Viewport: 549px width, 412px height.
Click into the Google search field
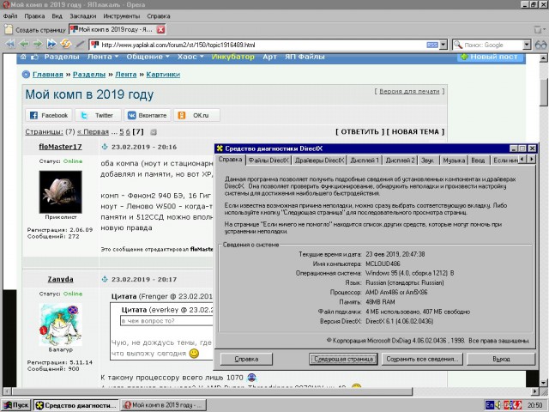492,45
